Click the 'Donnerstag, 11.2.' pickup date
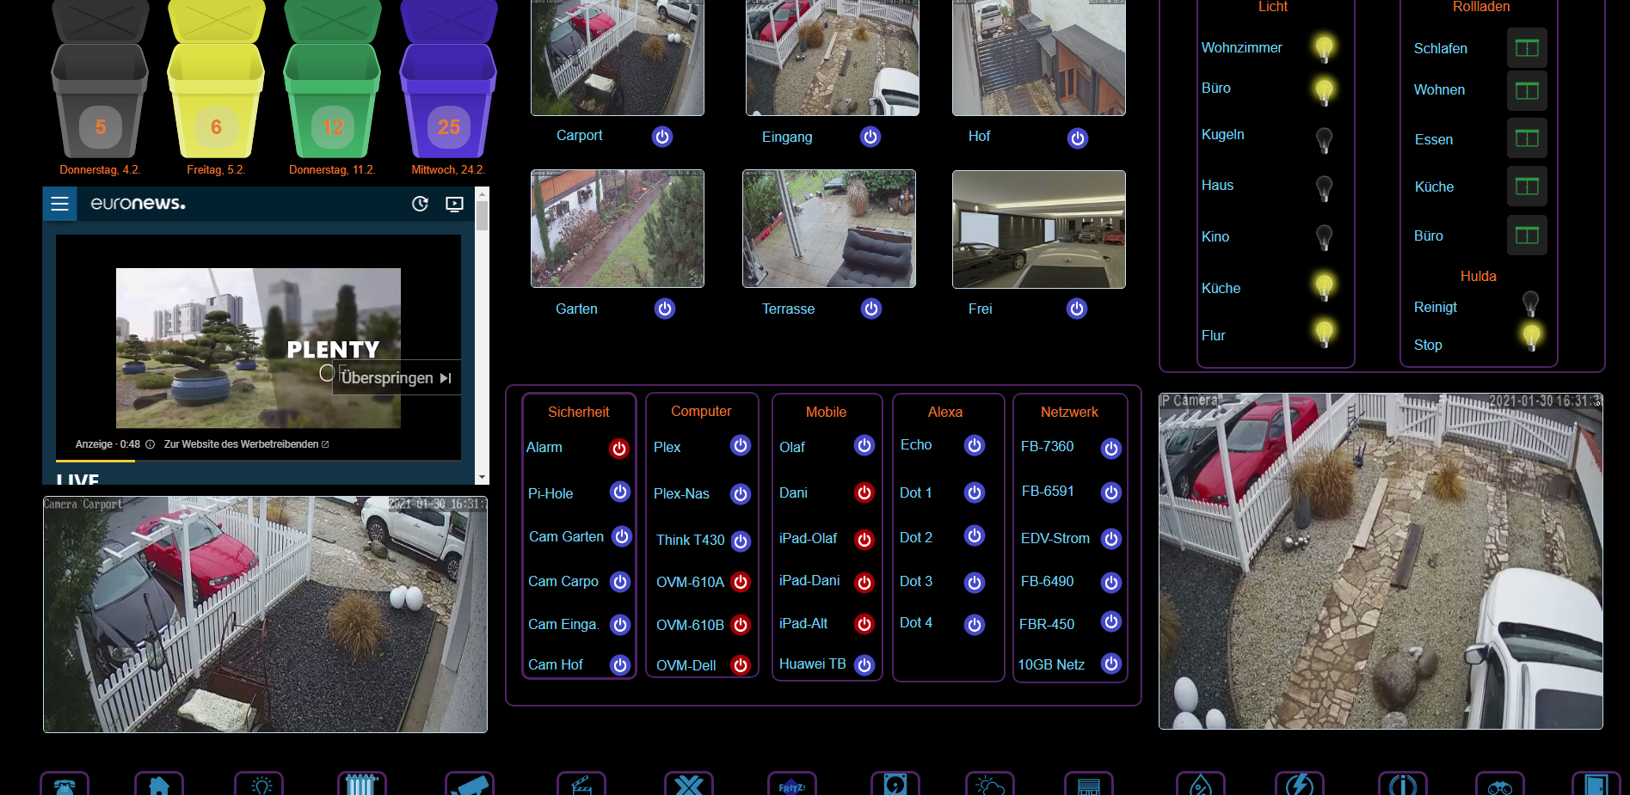Viewport: 1630px width, 795px height. pyautogui.click(x=332, y=170)
